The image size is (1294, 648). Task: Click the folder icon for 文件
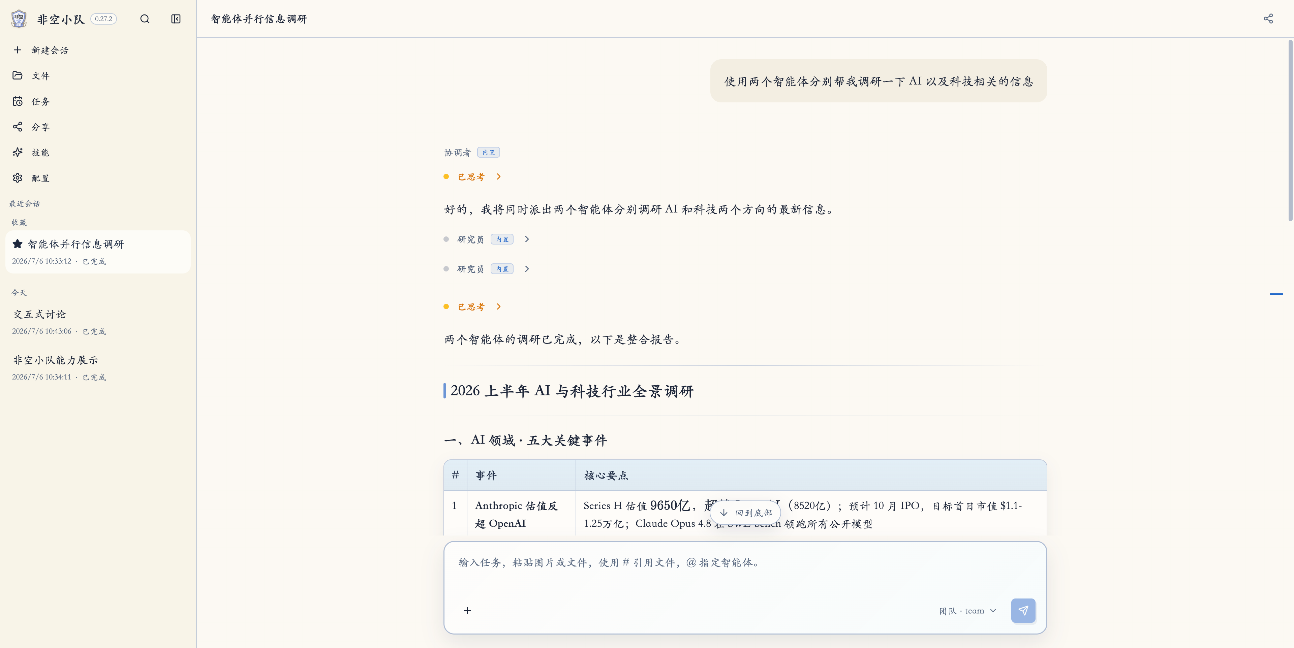[18, 75]
